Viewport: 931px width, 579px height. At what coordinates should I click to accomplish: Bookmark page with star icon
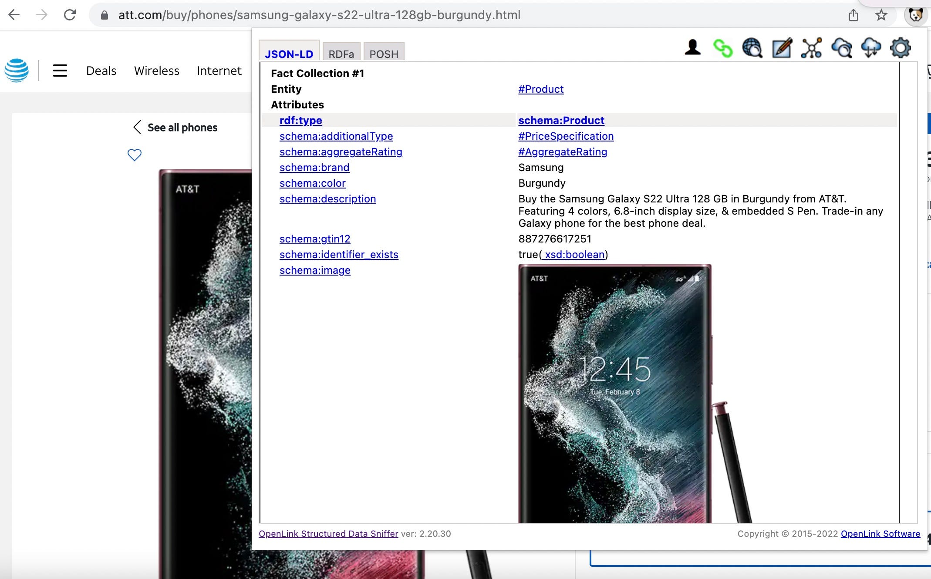click(881, 15)
